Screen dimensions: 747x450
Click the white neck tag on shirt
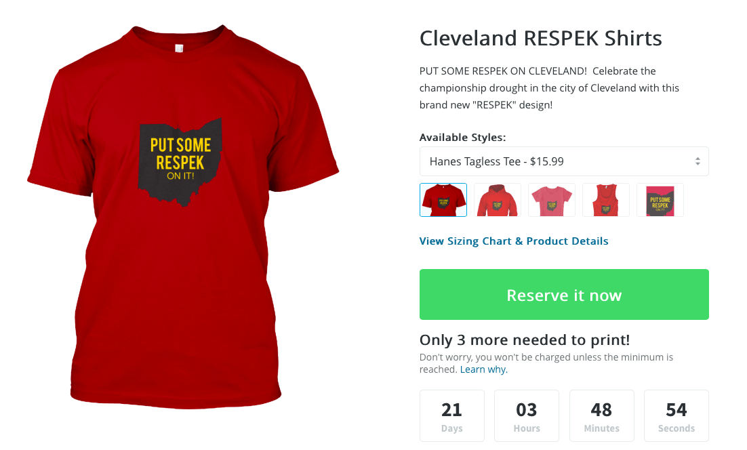click(x=179, y=48)
